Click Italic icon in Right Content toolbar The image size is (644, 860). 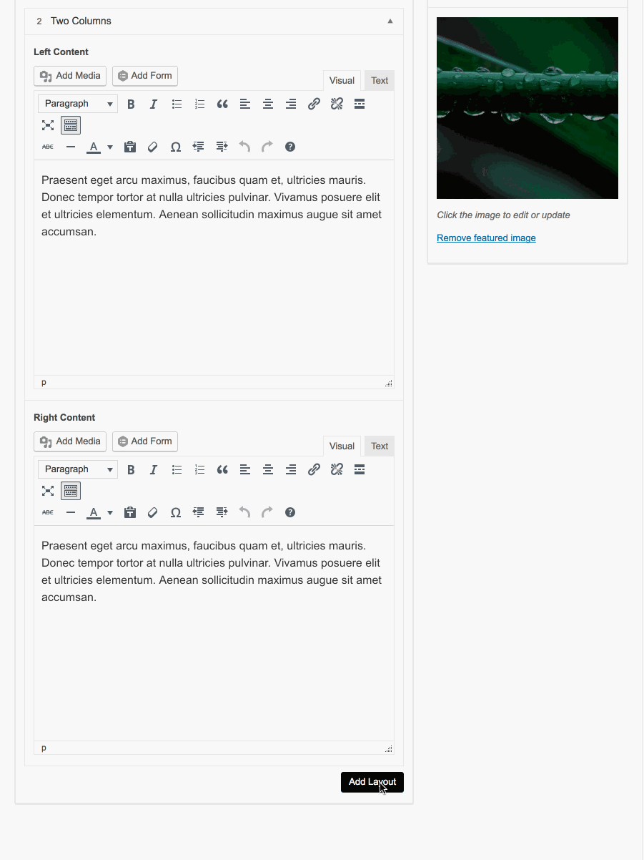(x=153, y=470)
